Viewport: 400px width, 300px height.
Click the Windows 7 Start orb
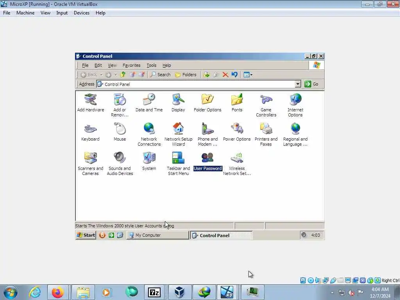pyautogui.click(x=11, y=292)
